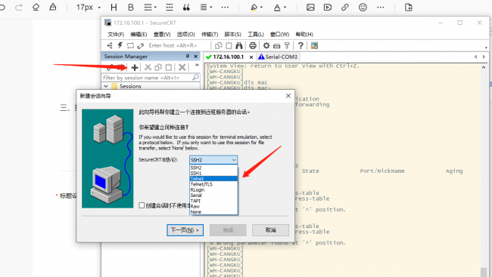Click the Print icon in SecureCRT toolbar
The image size is (492, 277).
click(x=253, y=46)
